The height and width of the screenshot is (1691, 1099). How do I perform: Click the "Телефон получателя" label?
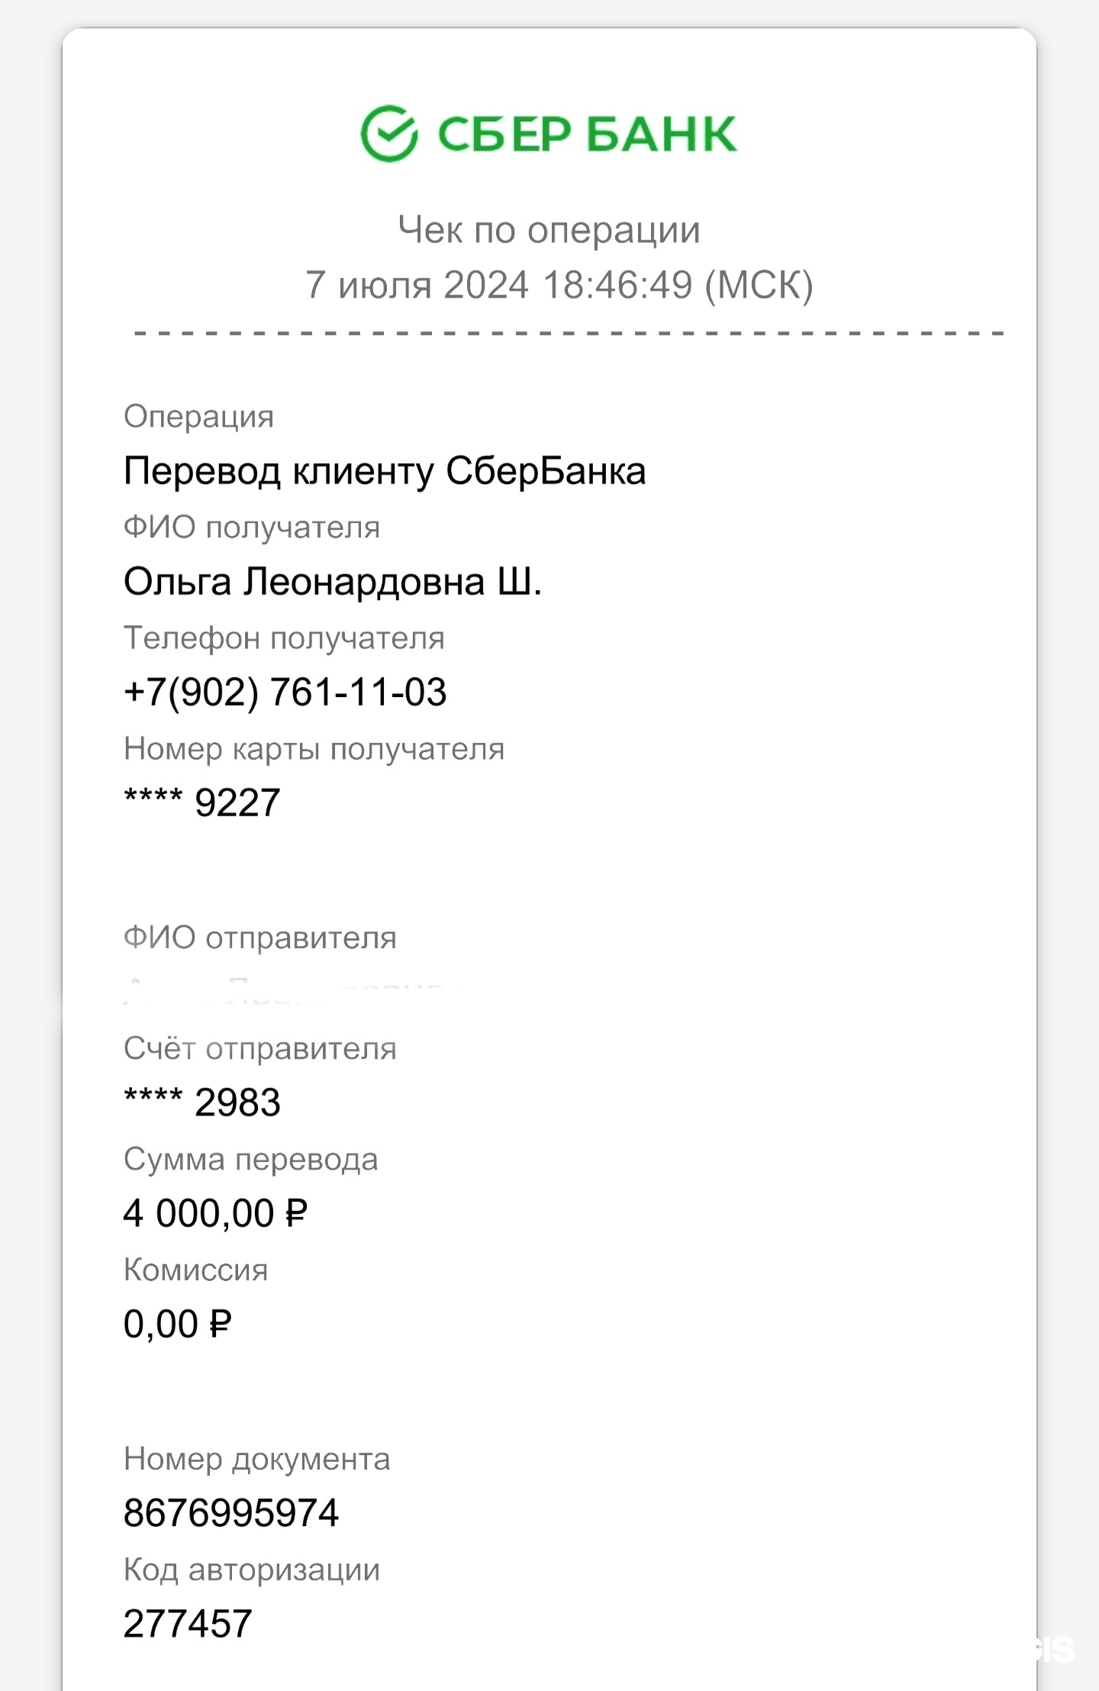(284, 638)
